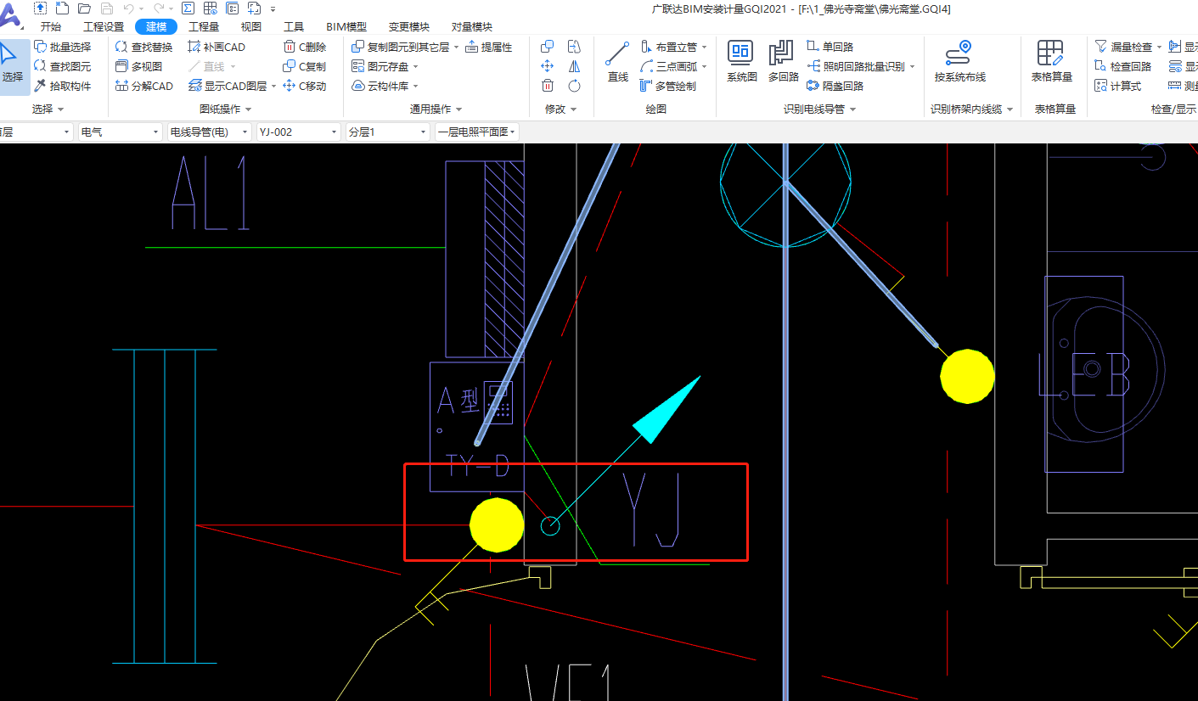Viewport: 1198px width, 701px height.
Task: Click 多回路 multi-circuit tool
Action: [783, 62]
